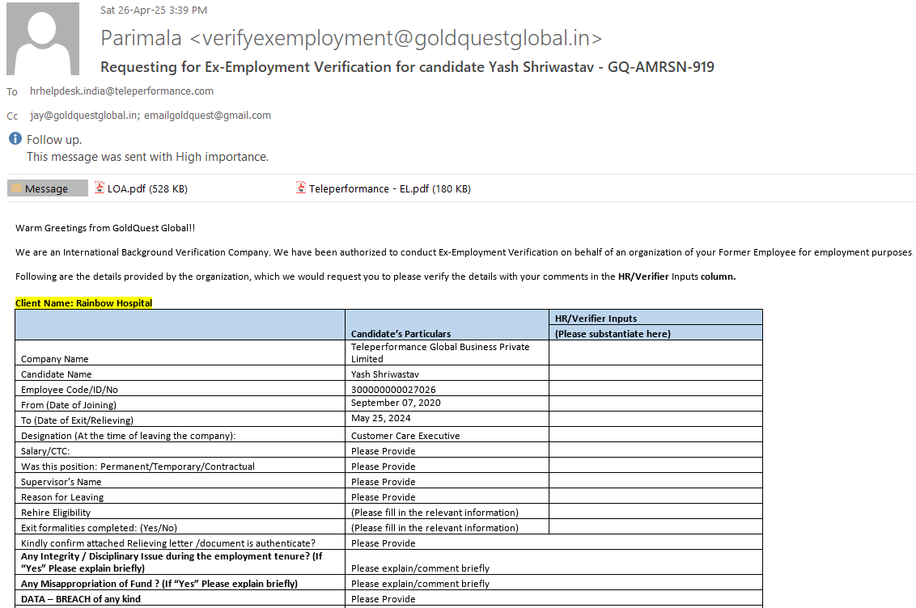This screenshot has width=916, height=608.
Task: Click empty HR/Verifier cell in Candidate Name row
Action: pyautogui.click(x=655, y=374)
